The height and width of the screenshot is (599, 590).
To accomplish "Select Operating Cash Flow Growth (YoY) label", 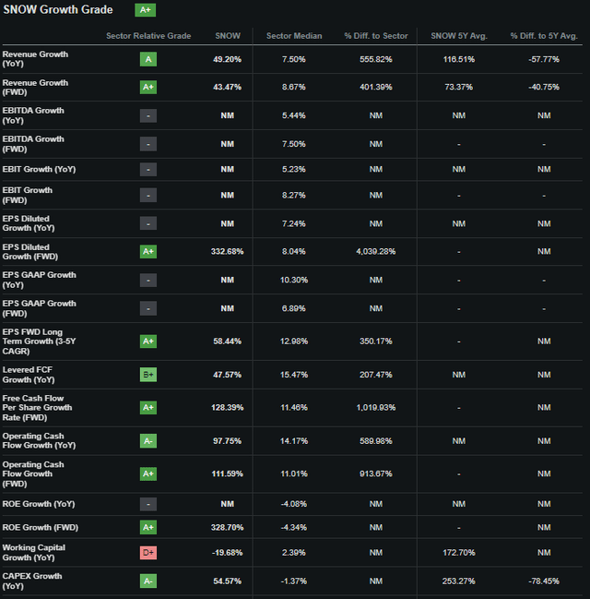I will click(39, 440).
